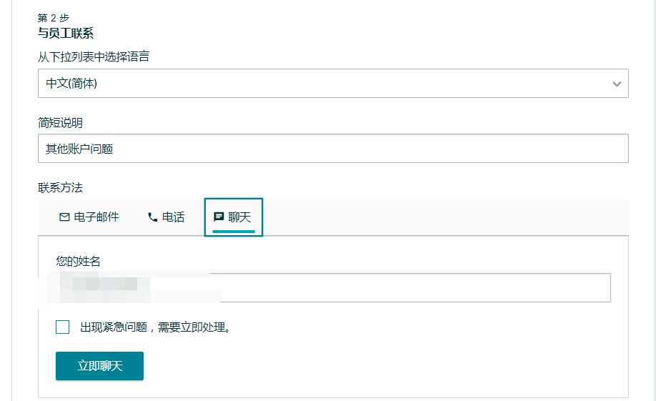The image size is (656, 401).
Task: Switch to the 电话 tab
Action: point(166,217)
